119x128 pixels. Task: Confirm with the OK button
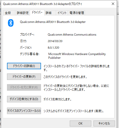click(80, 124)
